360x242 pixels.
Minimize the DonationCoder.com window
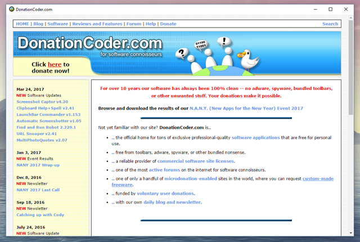(x=315, y=9)
